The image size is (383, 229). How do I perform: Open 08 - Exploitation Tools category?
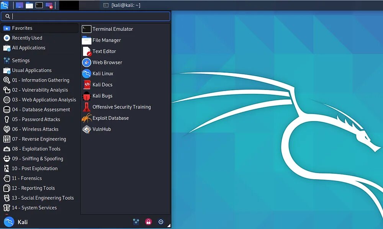[40, 149]
